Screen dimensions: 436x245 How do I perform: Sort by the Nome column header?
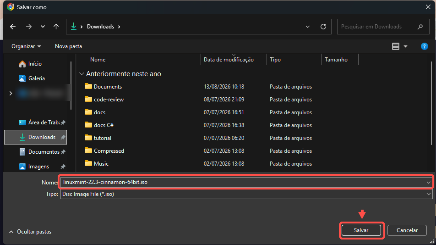(98, 60)
